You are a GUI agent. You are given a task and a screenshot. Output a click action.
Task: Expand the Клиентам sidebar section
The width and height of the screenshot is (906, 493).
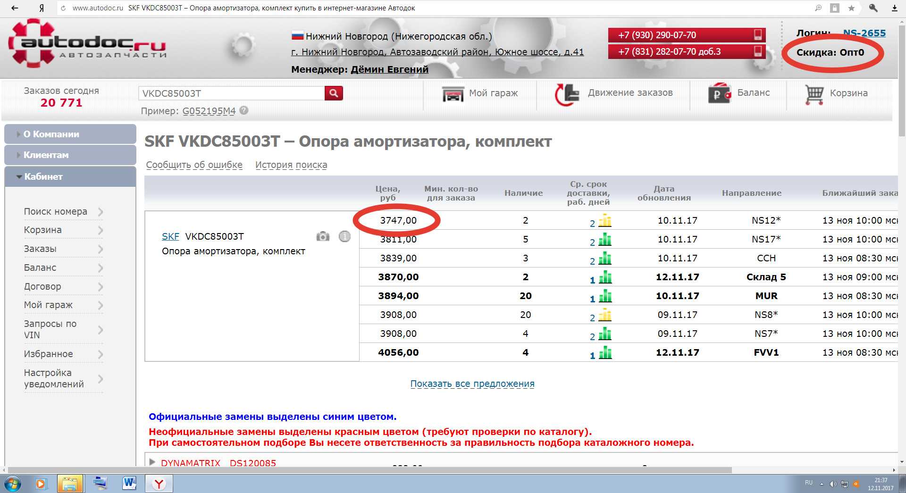(x=70, y=155)
